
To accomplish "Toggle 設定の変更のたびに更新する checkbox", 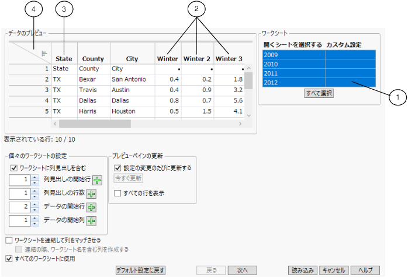I will click(x=118, y=168).
